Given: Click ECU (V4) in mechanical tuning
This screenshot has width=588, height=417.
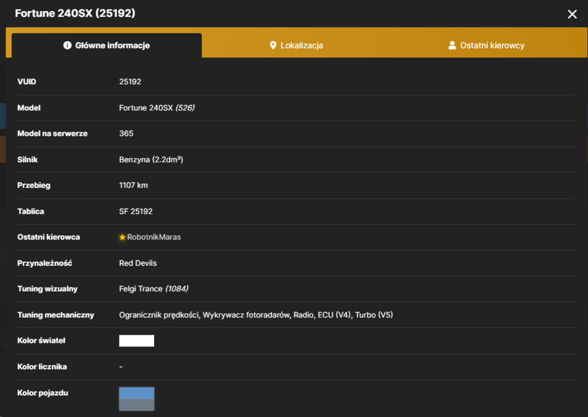Looking at the screenshot, I should pos(334,315).
